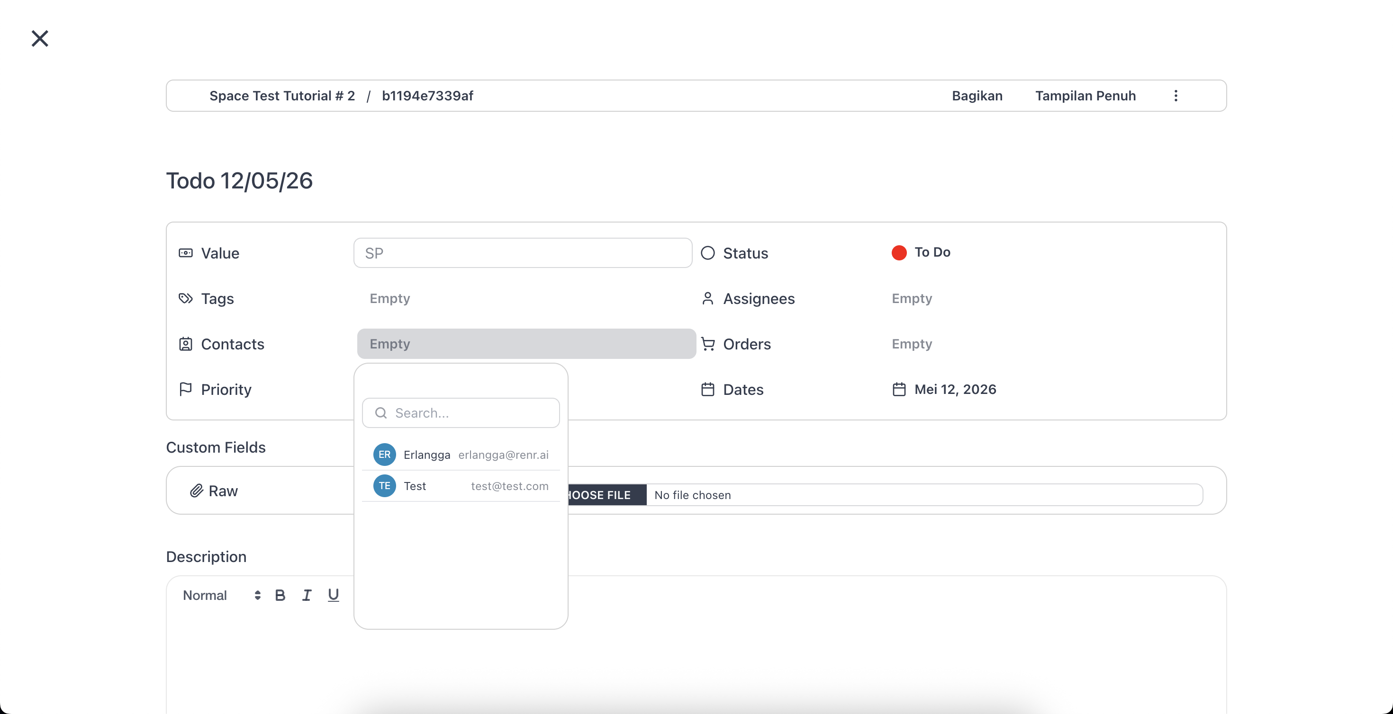Click the calendar icon beside Mei 12, 2026

pos(899,389)
